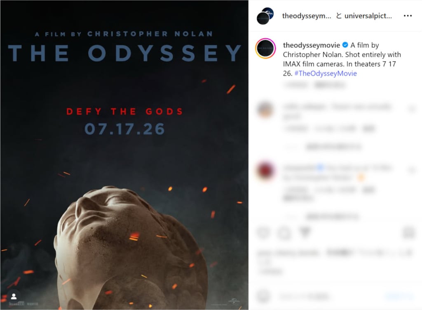Click the blurred comment bubble icon
This screenshot has width=422, height=310.
[284, 232]
